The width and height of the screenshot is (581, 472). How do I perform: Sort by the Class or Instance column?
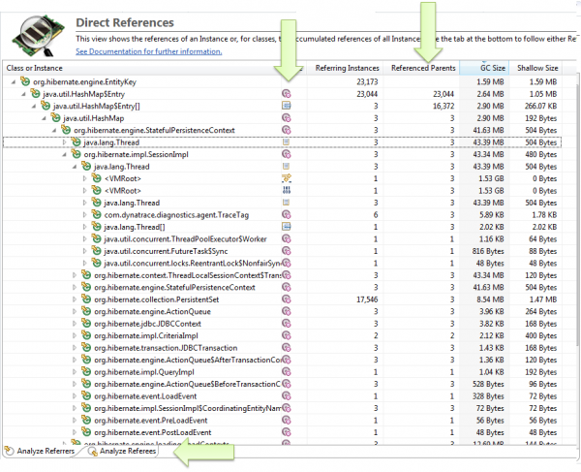[35, 68]
